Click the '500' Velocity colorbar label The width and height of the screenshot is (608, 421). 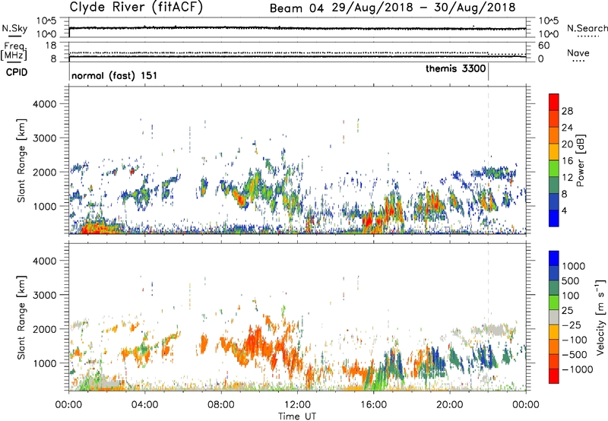click(x=571, y=280)
